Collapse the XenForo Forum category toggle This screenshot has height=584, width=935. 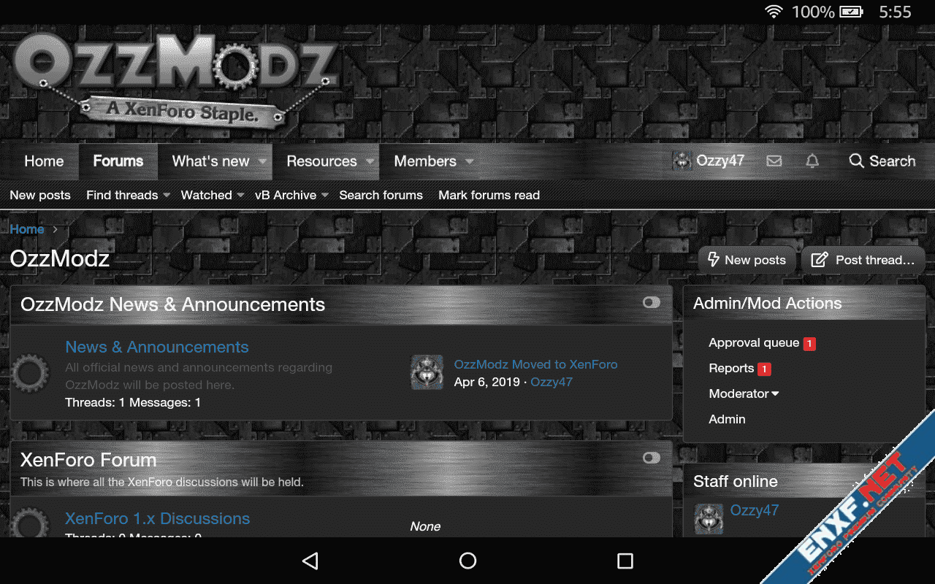point(652,458)
